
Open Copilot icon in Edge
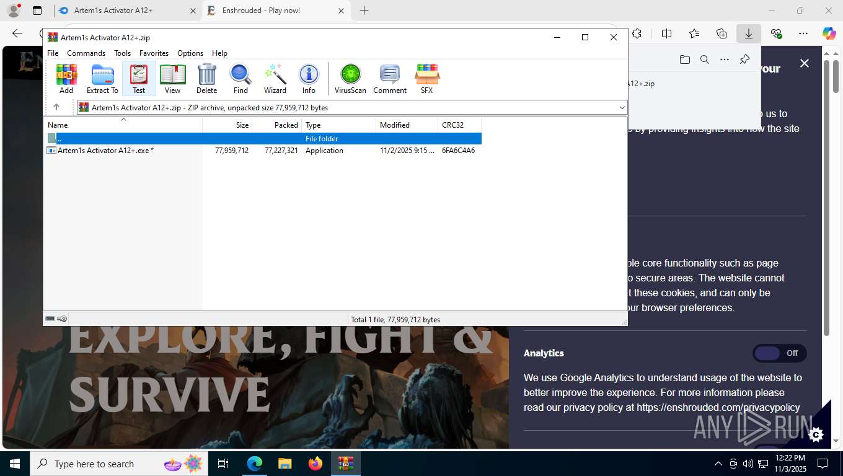pos(829,33)
